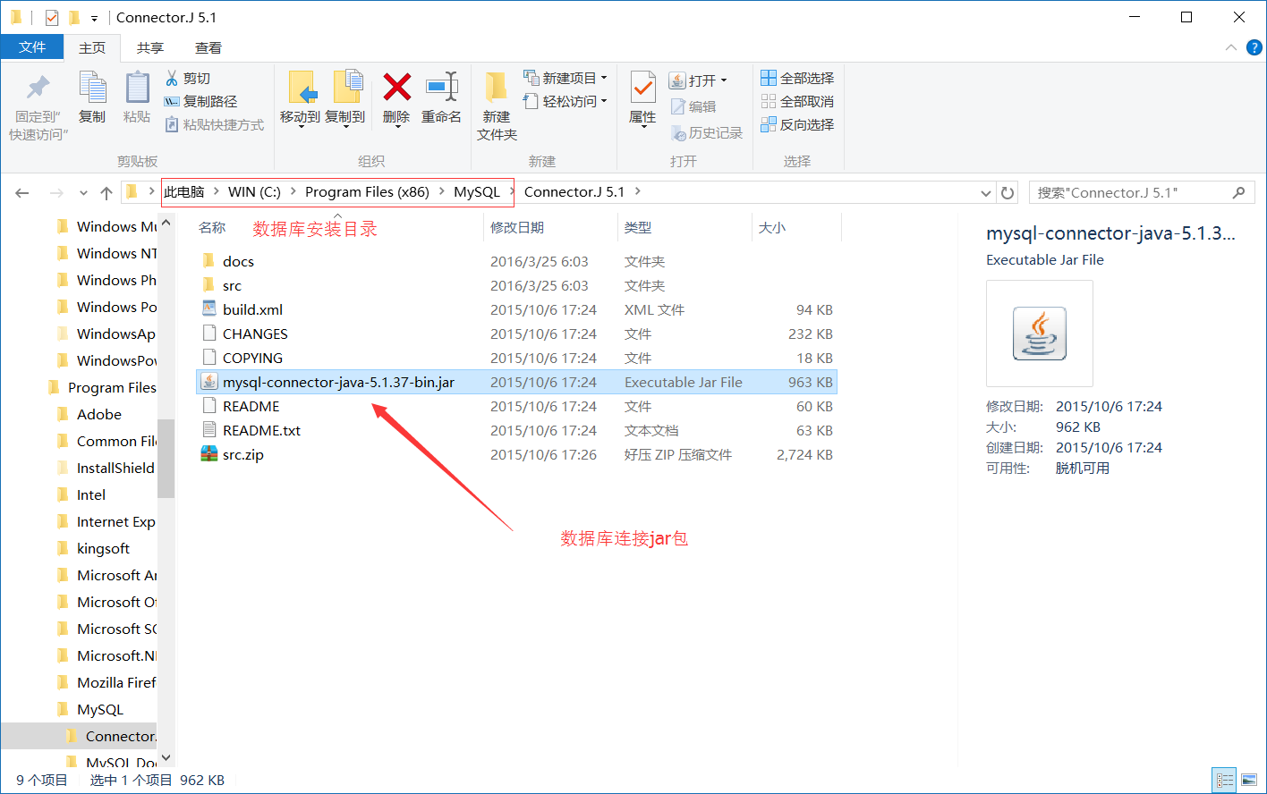Click the blue Help question mark icon

(x=1254, y=47)
